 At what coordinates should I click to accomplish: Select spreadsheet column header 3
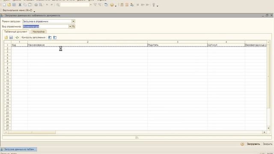[x=178, y=42]
